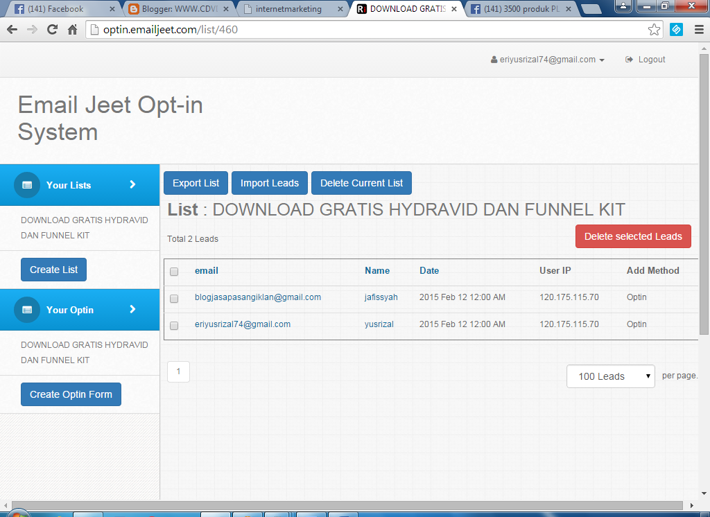Open eriyusrizal74@gmail.com lead email link in table
This screenshot has height=517, width=710.
point(243,324)
